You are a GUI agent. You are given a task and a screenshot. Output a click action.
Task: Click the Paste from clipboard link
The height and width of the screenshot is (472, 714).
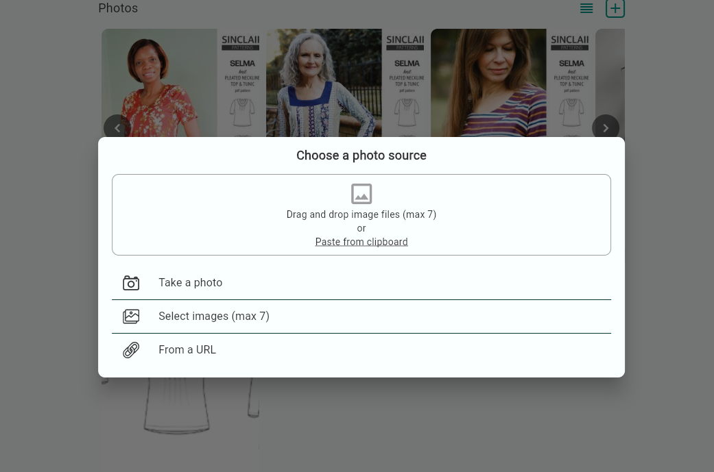(x=361, y=242)
